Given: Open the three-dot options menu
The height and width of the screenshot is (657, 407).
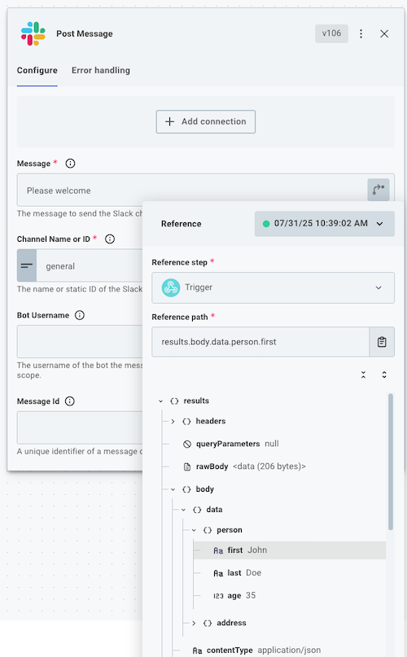Looking at the screenshot, I should point(361,33).
